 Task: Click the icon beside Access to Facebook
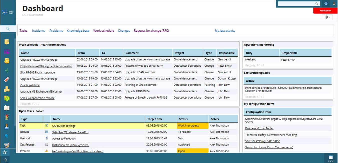[47, 138]
